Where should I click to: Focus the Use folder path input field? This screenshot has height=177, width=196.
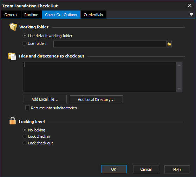pos(110,44)
